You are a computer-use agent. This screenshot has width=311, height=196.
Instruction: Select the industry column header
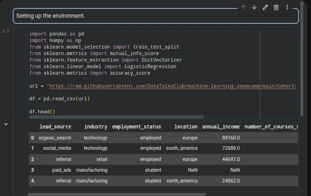tap(96, 126)
